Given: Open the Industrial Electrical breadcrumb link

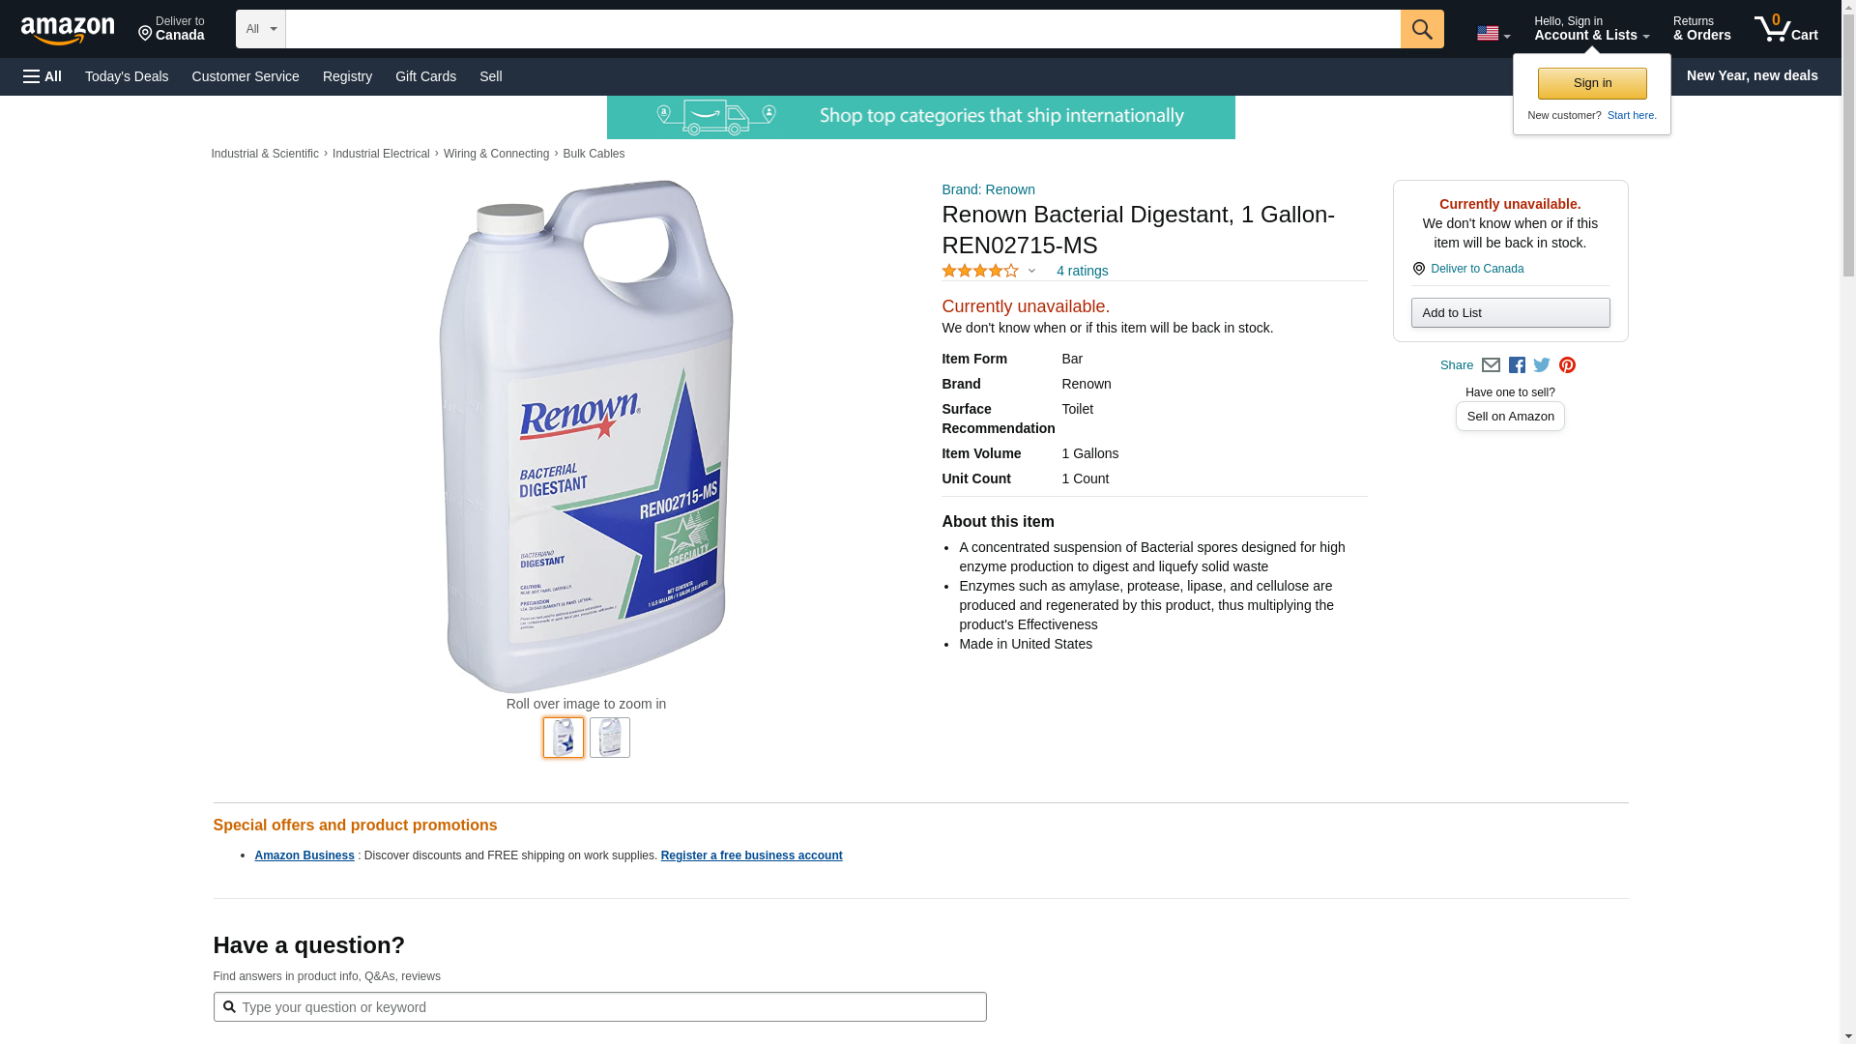Looking at the screenshot, I should pos(381,154).
